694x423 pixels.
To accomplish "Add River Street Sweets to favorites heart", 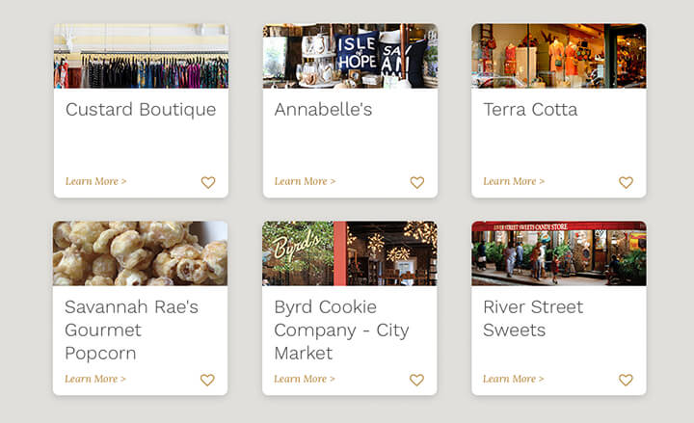I will [626, 380].
